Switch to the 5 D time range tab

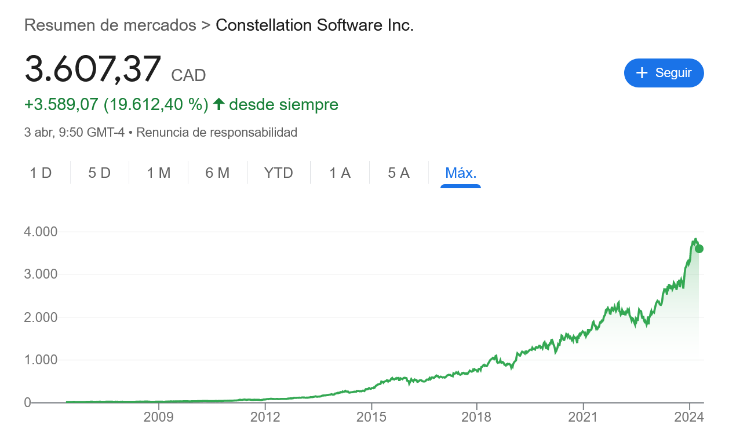(x=99, y=173)
